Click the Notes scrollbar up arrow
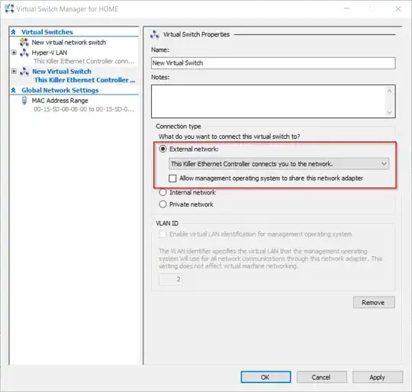Viewport: 412px width, 392px height. (x=389, y=91)
